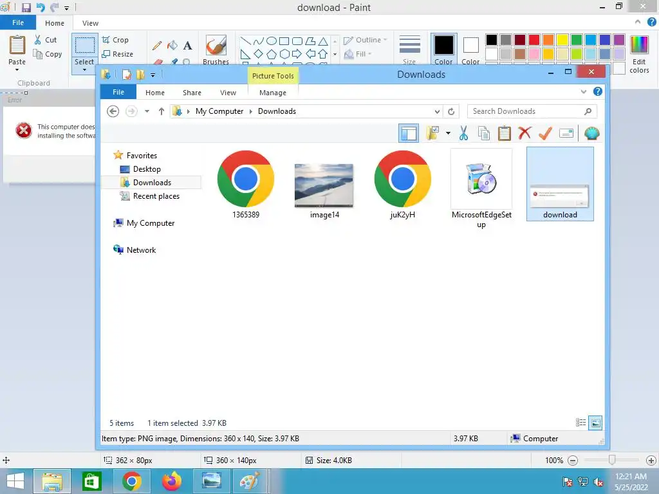Viewport: 659px width, 494px height.
Task: Switch to View tab in Downloads window
Action: [228, 93]
